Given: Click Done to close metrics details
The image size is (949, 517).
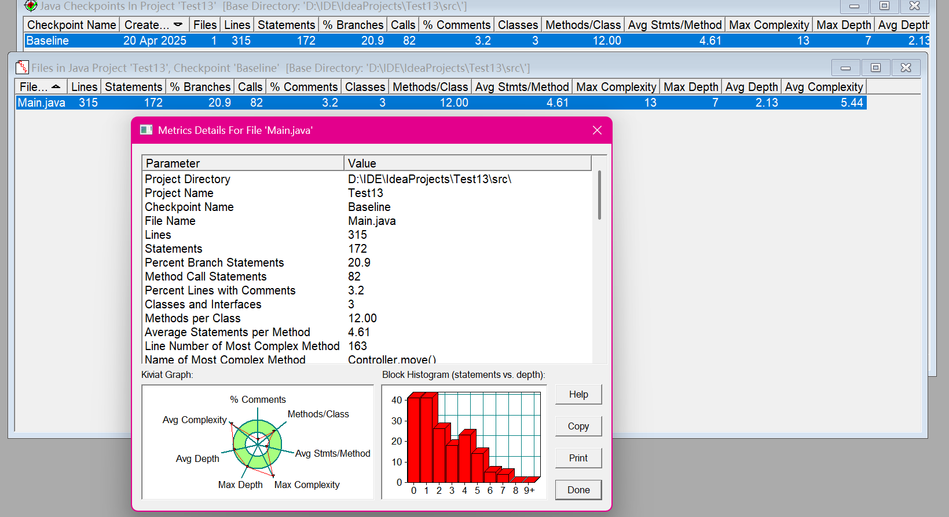Looking at the screenshot, I should 578,490.
